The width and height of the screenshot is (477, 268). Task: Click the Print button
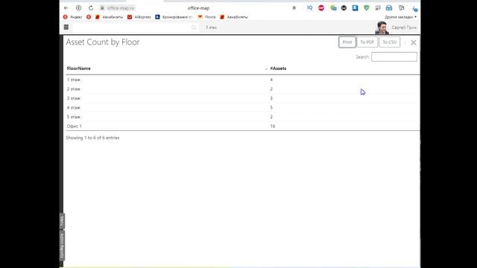(x=347, y=42)
